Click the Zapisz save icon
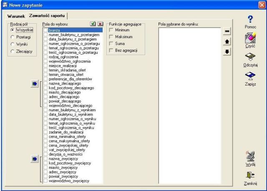Image resolution: width=267 pixels, height=191 pixels. [x=250, y=76]
